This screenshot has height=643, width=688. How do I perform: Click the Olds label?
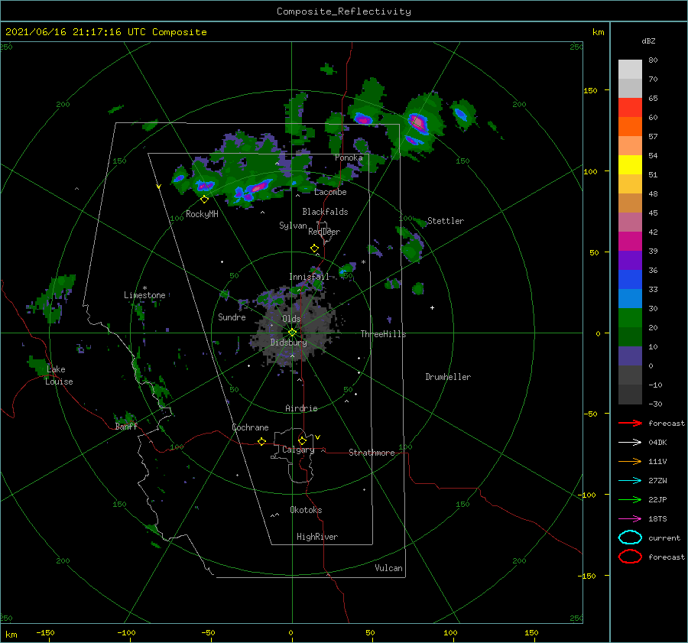[x=291, y=319]
